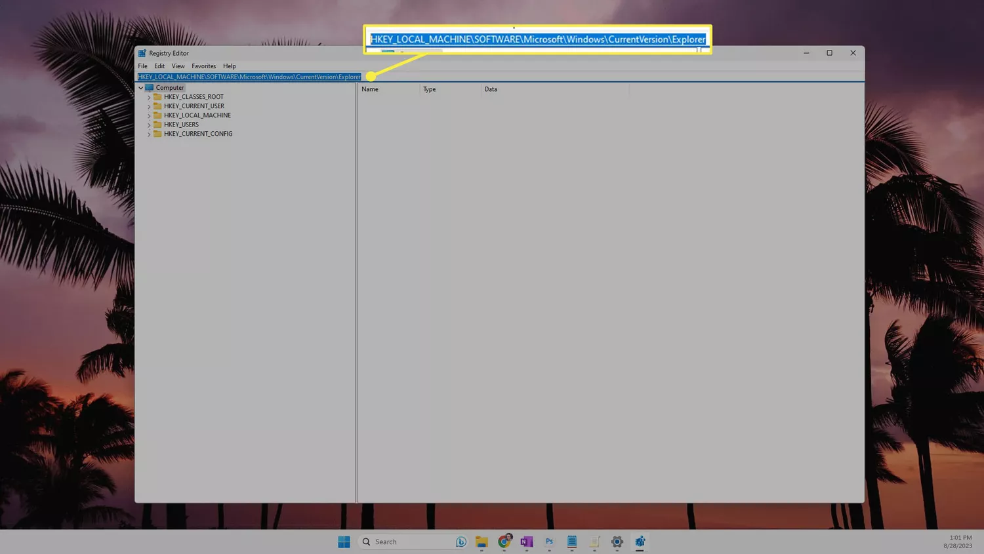This screenshot has width=984, height=554.
Task: Click the Registry Editor taskbar icon
Action: click(640, 542)
